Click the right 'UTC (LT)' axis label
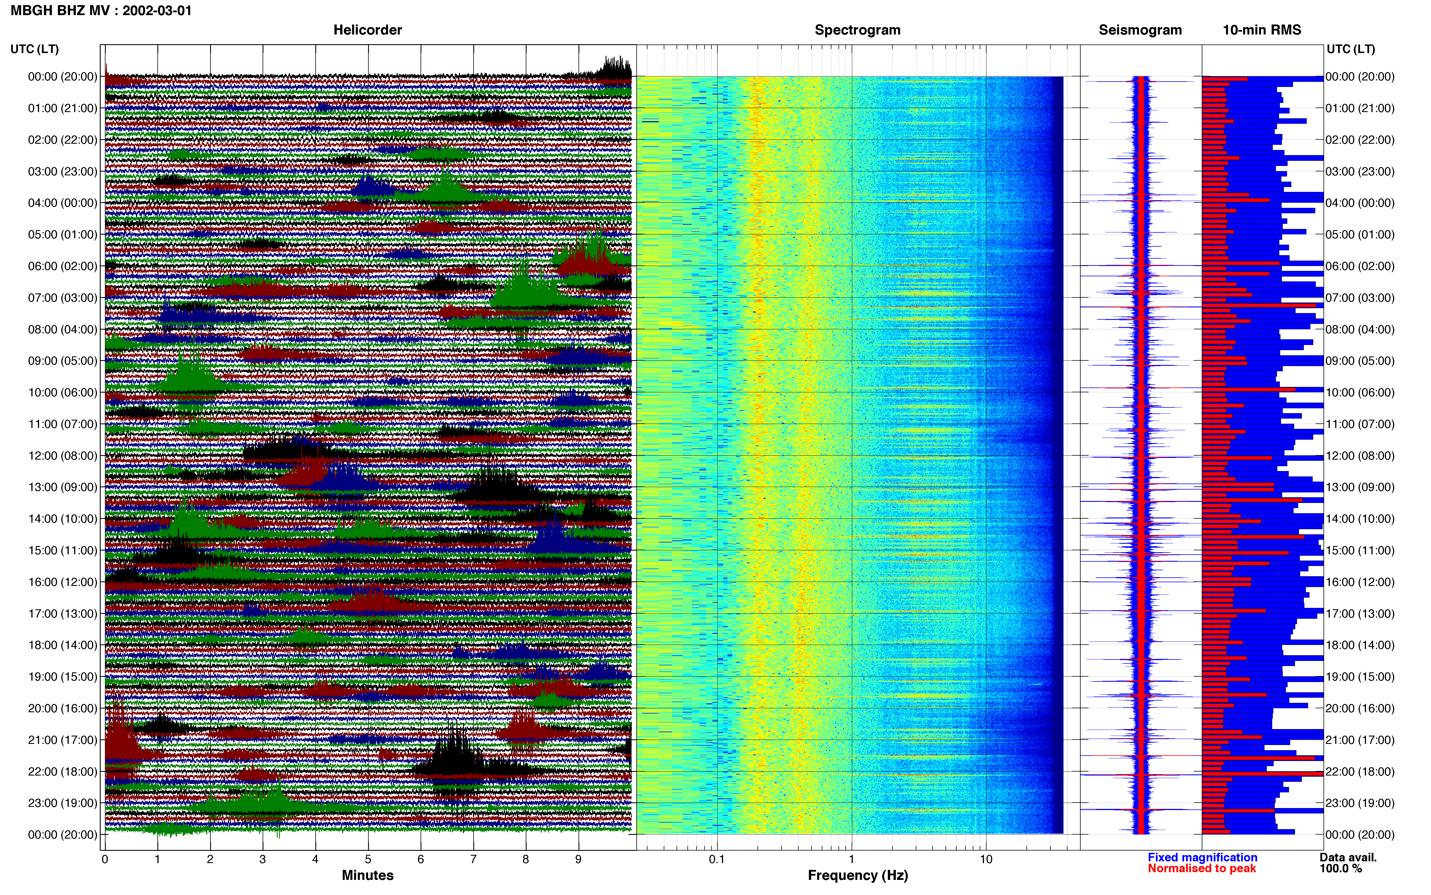 coord(1351,49)
